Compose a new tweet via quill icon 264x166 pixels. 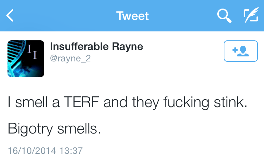click(x=250, y=16)
